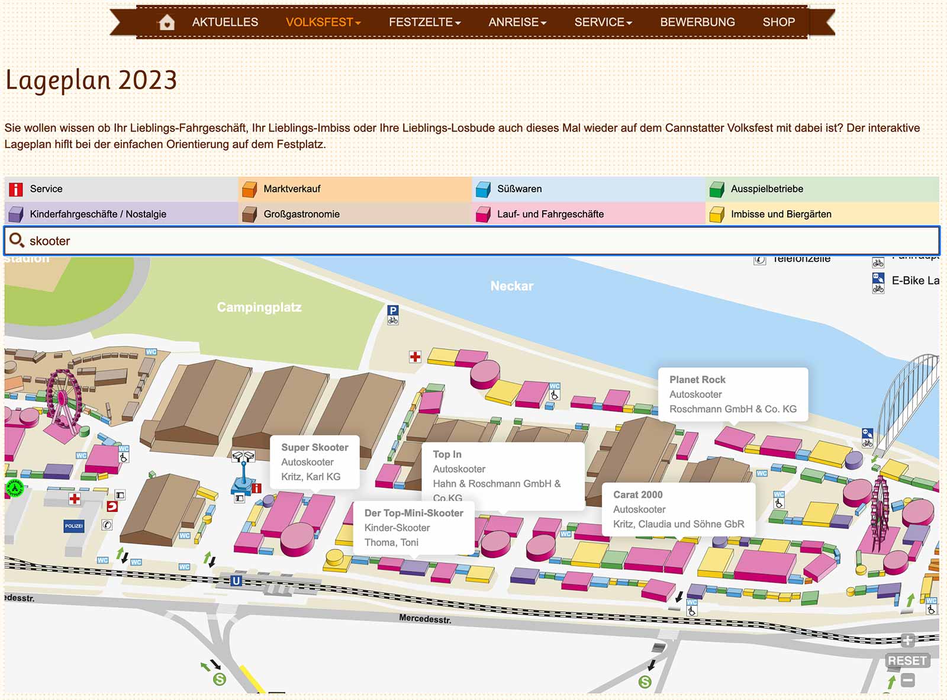
Task: Click the yellow Imbisse und Biergärten swatch
Action: tap(717, 214)
